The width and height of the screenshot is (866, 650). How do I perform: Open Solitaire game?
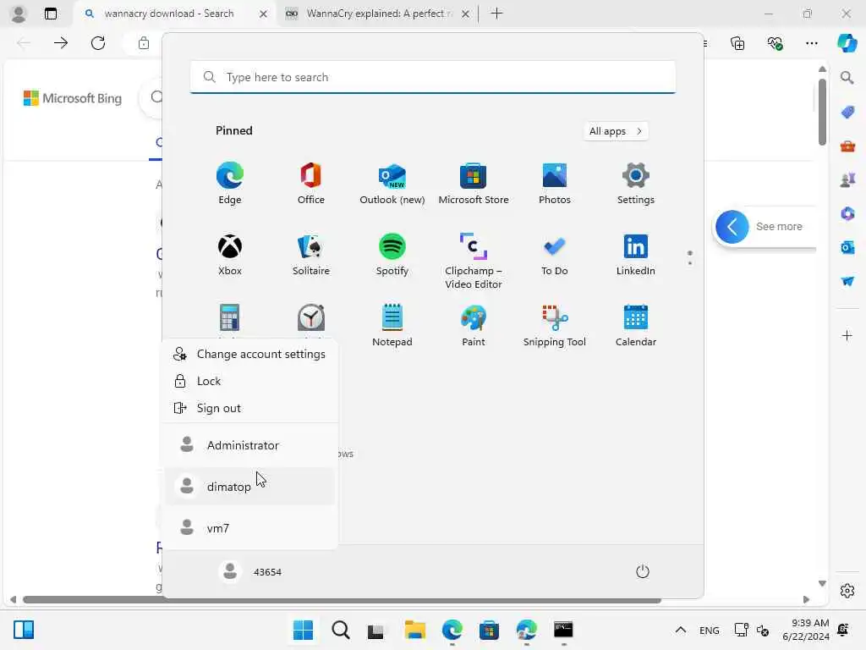311,255
